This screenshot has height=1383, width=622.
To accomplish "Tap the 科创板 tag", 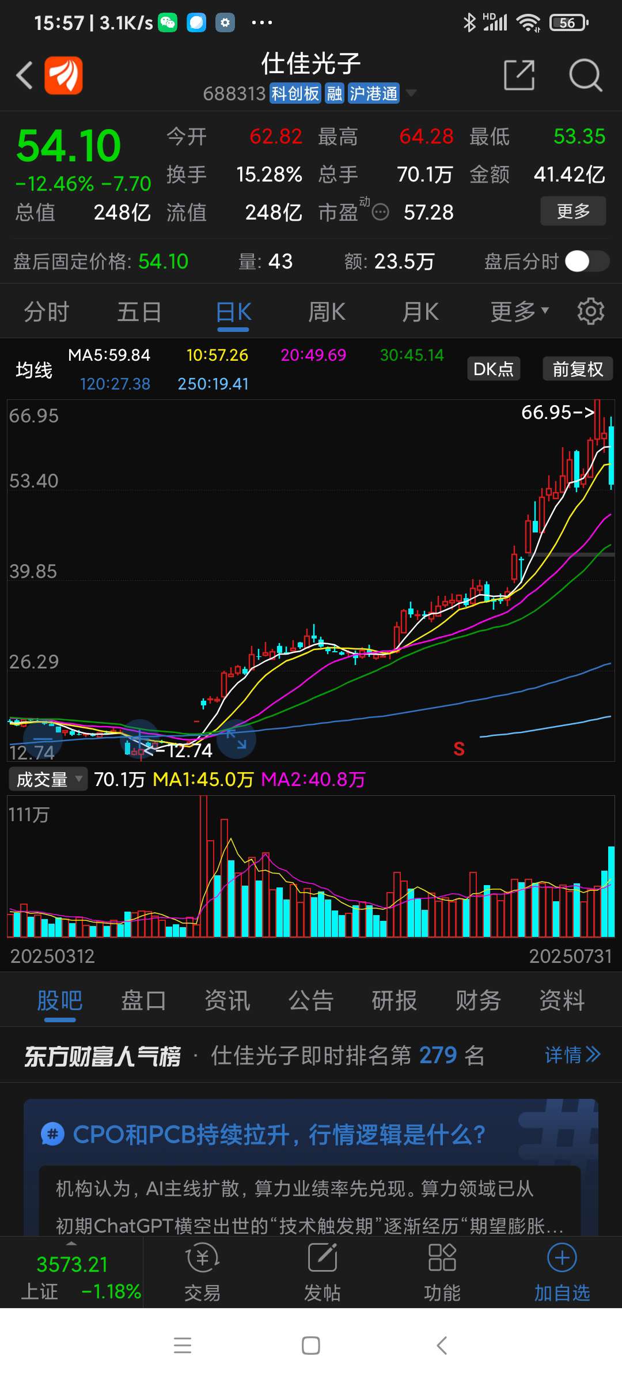I will click(x=295, y=93).
